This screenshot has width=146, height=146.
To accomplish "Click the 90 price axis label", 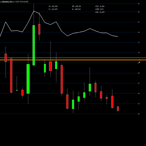I will click(139, 12).
